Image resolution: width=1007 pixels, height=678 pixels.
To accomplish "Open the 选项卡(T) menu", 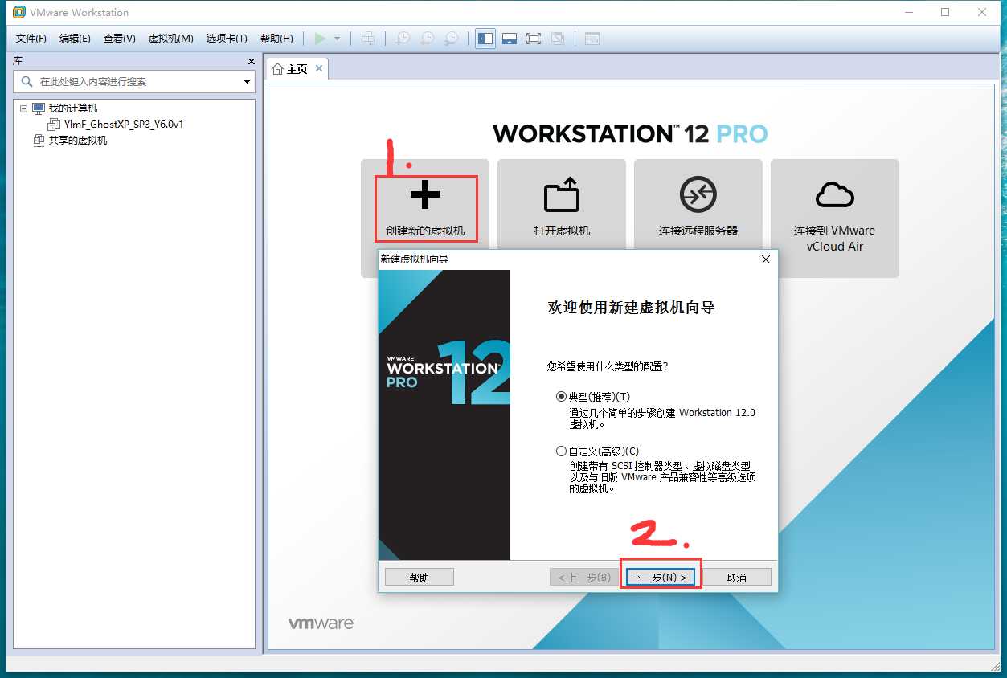I will click(x=226, y=39).
